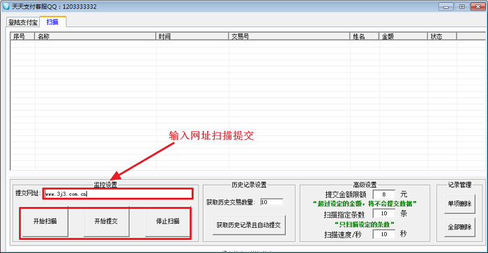
Task: Click the 状态 column header
Action: tap(442, 36)
